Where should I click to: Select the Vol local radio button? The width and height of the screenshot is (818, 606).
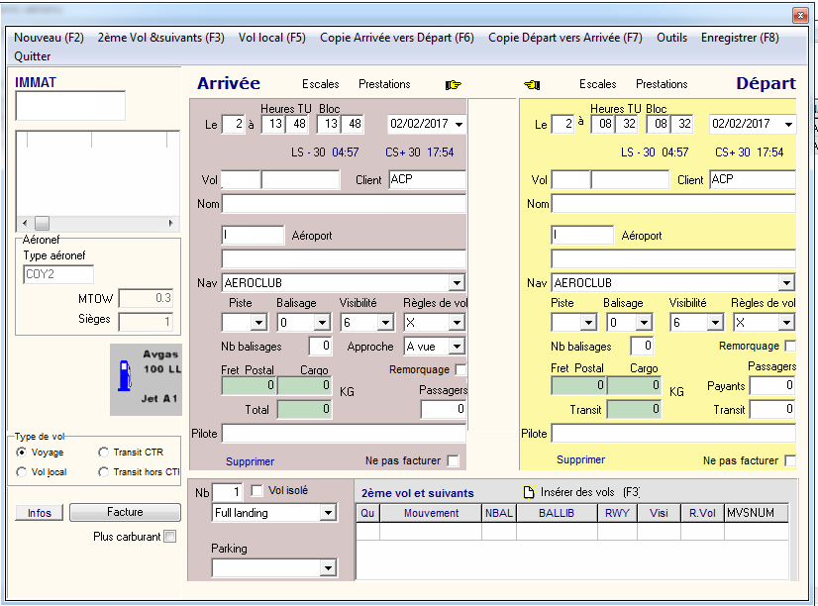click(23, 472)
